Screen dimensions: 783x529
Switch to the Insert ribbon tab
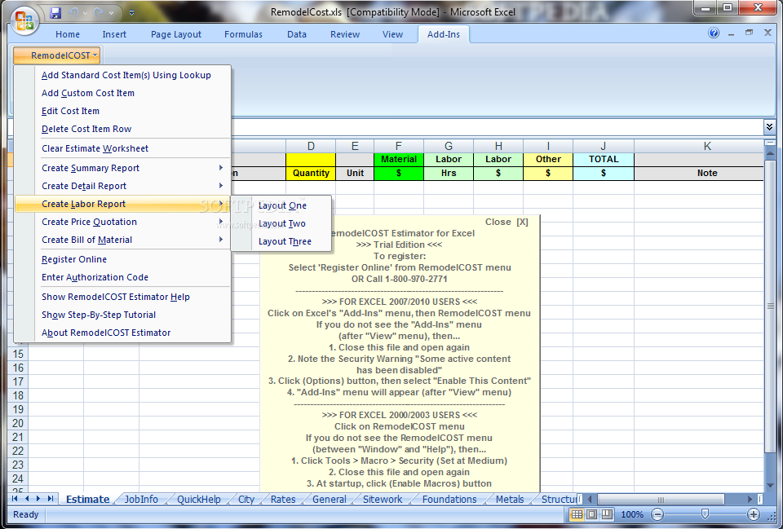(114, 34)
